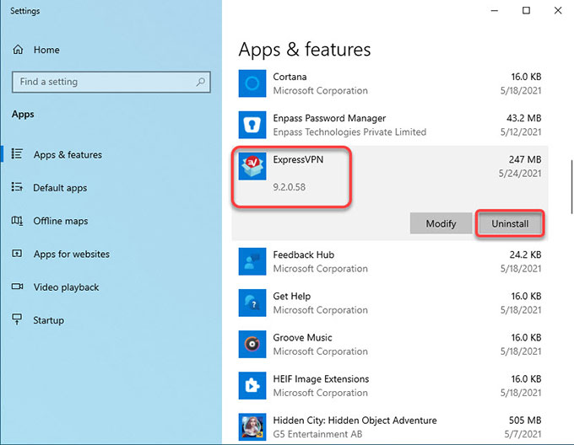The width and height of the screenshot is (574, 445).
Task: Close the Settings window
Action: point(558,11)
